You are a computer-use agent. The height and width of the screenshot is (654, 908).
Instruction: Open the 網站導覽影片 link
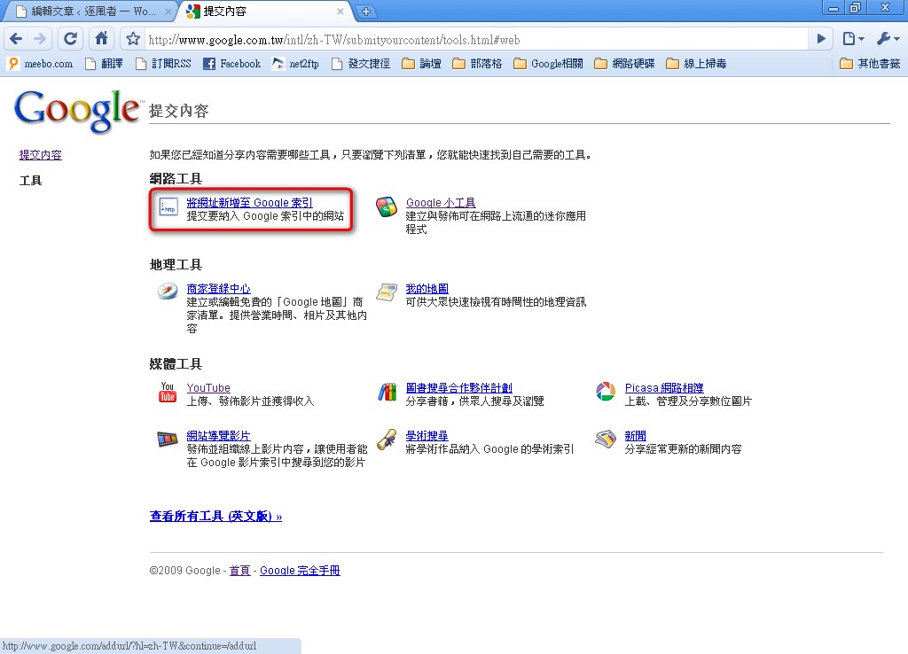point(218,436)
